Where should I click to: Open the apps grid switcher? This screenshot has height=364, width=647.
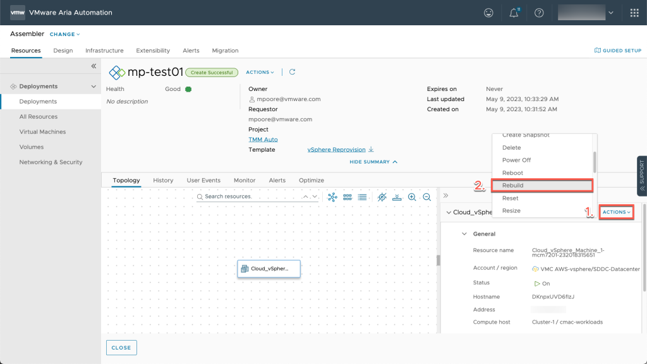634,13
